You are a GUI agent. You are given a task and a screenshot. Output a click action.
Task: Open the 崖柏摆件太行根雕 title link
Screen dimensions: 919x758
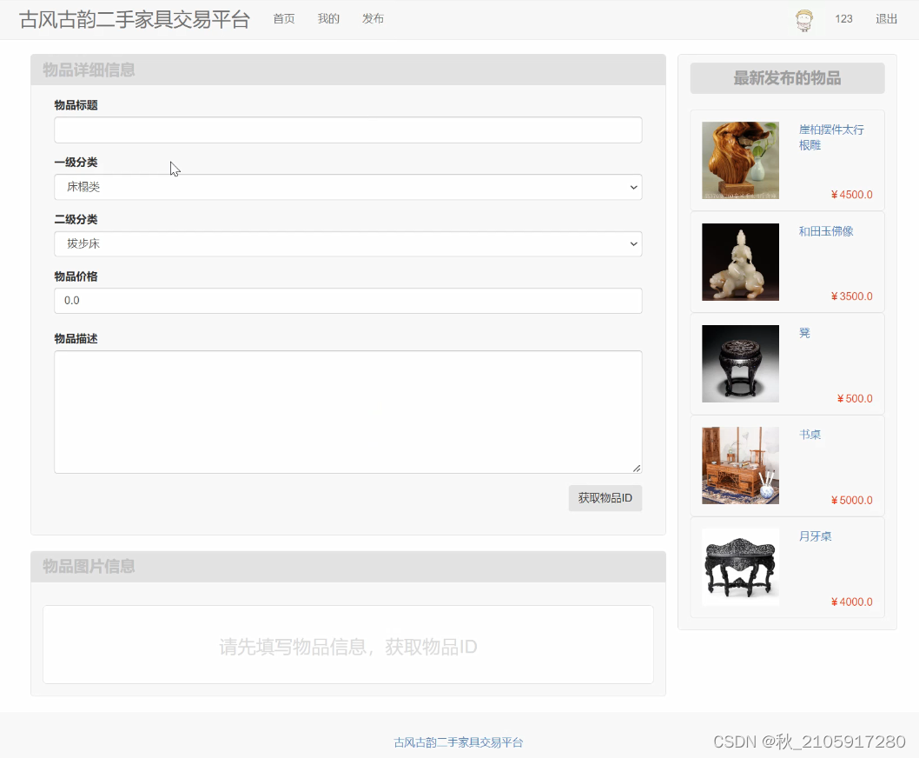(x=831, y=137)
